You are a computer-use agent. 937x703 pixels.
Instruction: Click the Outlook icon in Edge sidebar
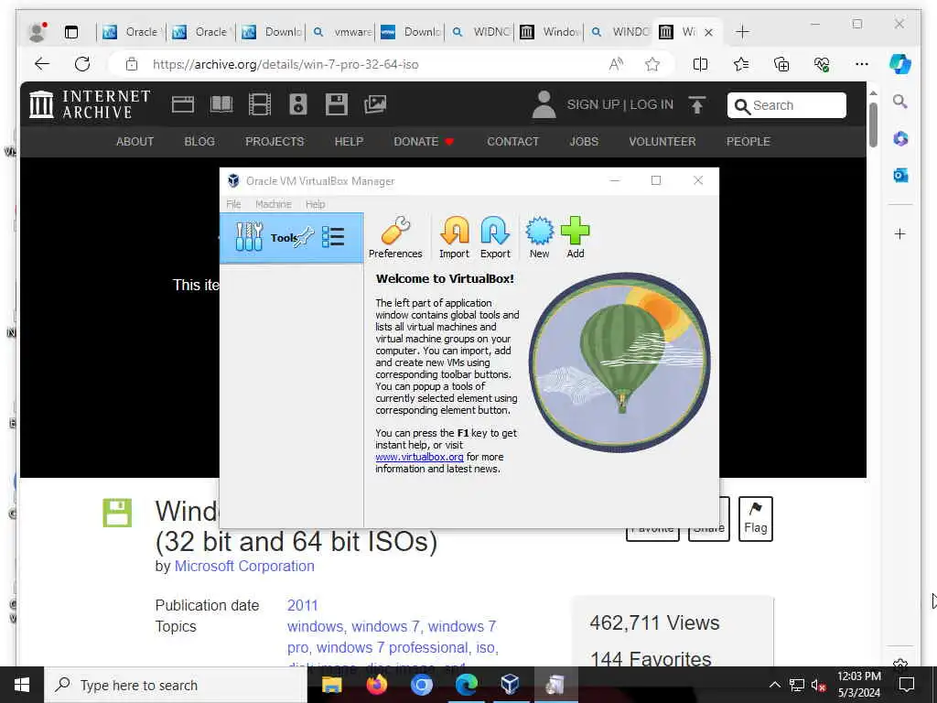coord(900,175)
